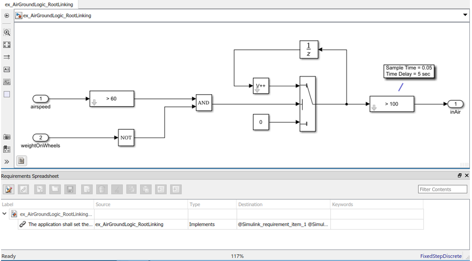Toggle the requirements edit pencil button
Screen dimensions: 472x261
pos(8,189)
